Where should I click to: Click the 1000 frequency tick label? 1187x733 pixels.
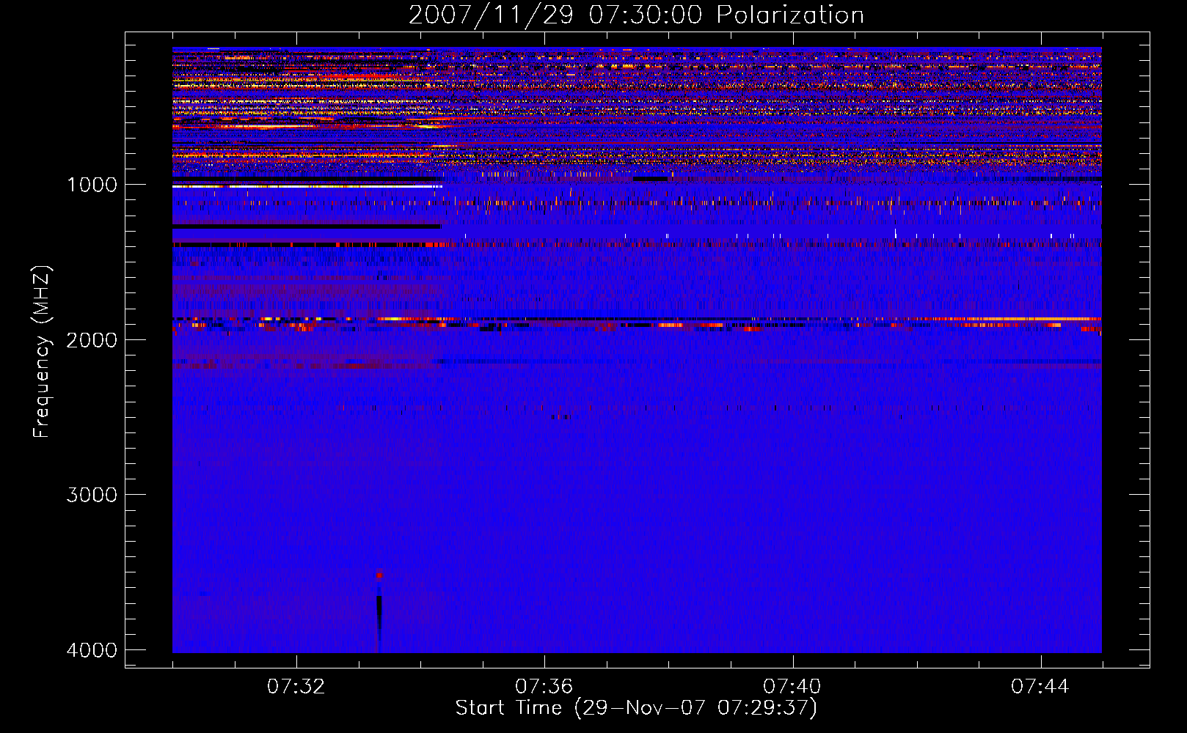pyautogui.click(x=92, y=184)
